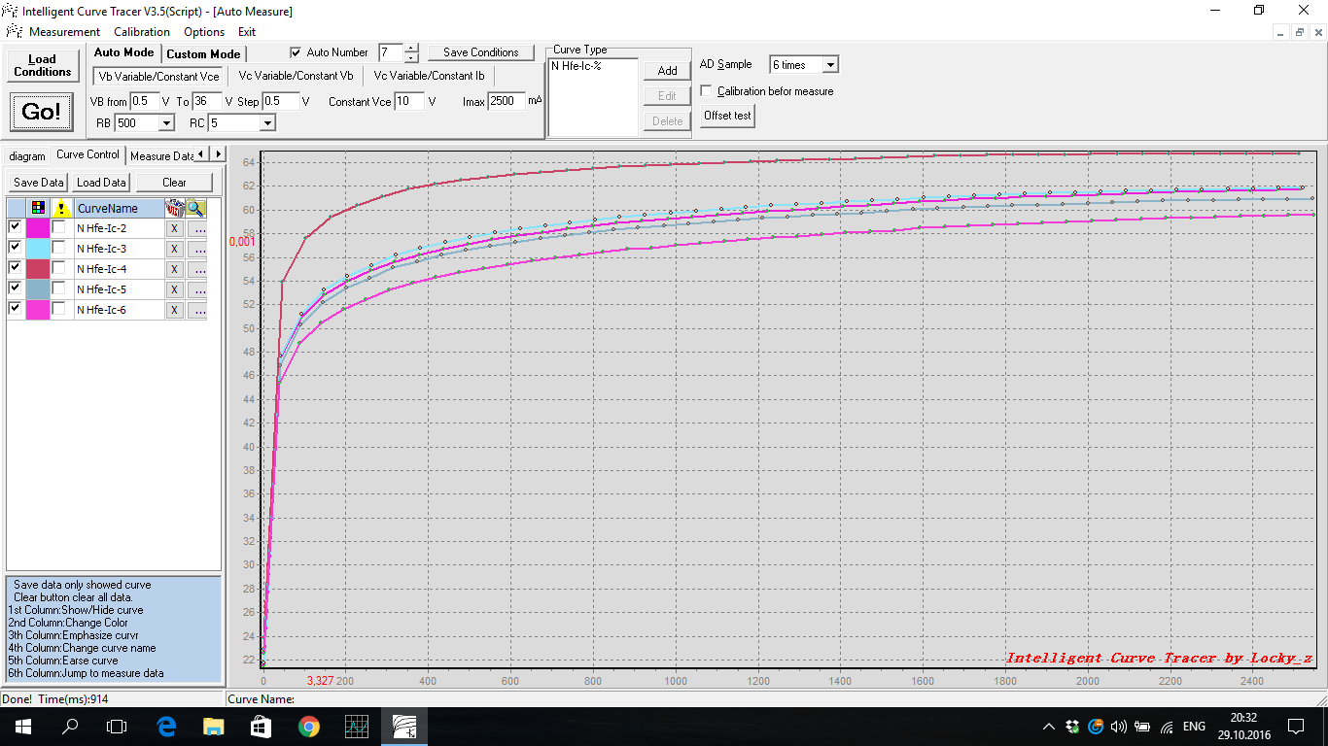Select N Hfe-Ic-% in Curve Type list
This screenshot has height=746, width=1328.
coord(576,66)
